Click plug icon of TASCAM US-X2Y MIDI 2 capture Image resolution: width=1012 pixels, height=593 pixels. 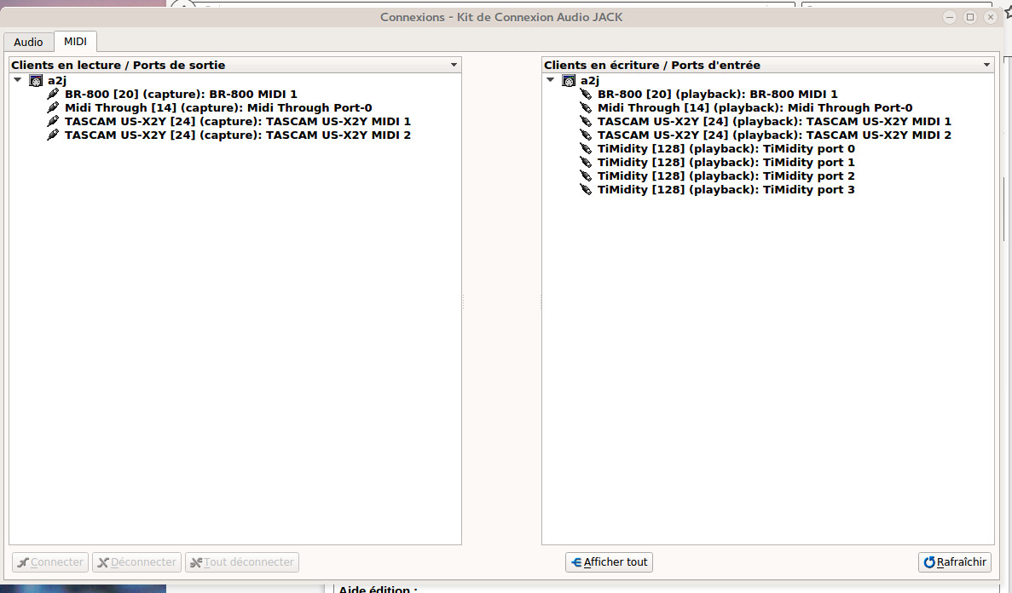[53, 135]
